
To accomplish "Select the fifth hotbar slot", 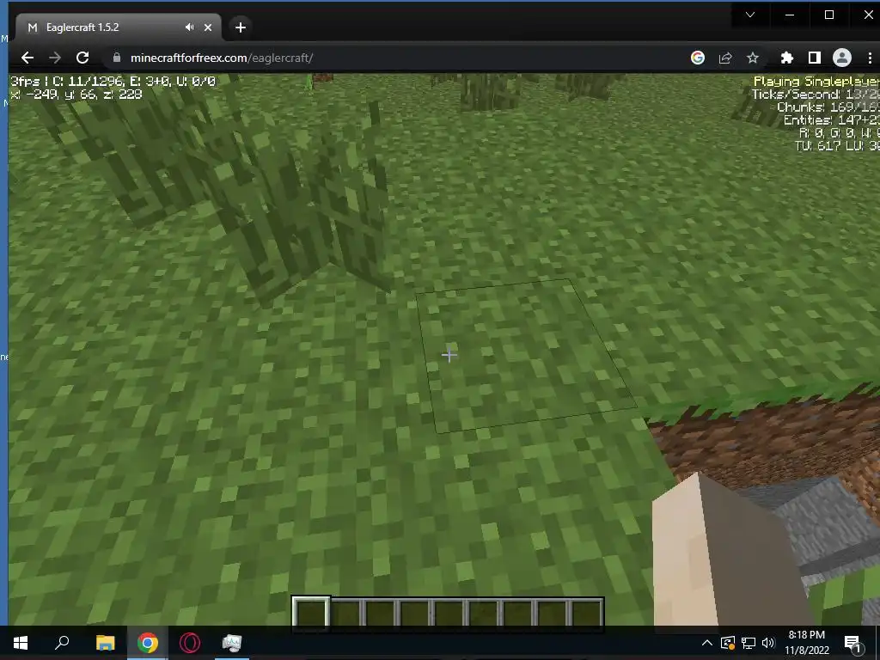I will (449, 613).
